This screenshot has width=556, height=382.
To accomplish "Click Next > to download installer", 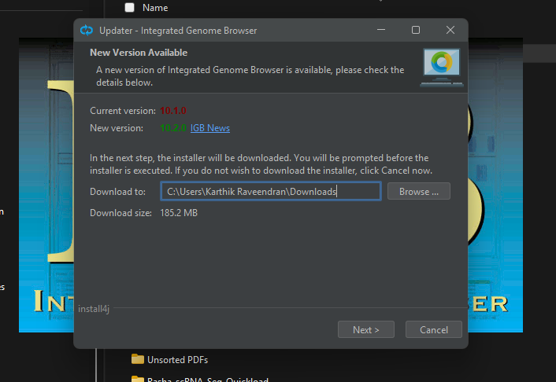I will [x=365, y=329].
